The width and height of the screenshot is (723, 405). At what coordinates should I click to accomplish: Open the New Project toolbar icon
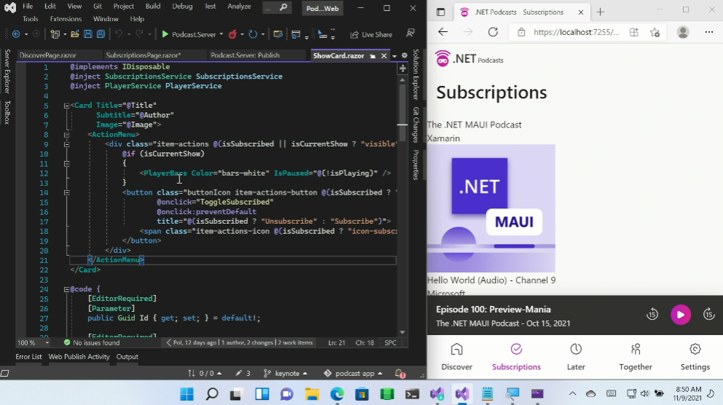(55, 34)
